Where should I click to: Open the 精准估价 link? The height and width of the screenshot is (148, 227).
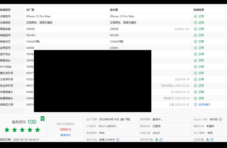tap(66, 135)
